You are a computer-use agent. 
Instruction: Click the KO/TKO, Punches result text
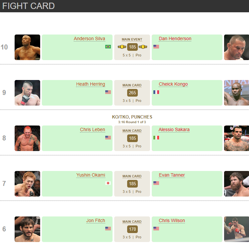click(132, 117)
